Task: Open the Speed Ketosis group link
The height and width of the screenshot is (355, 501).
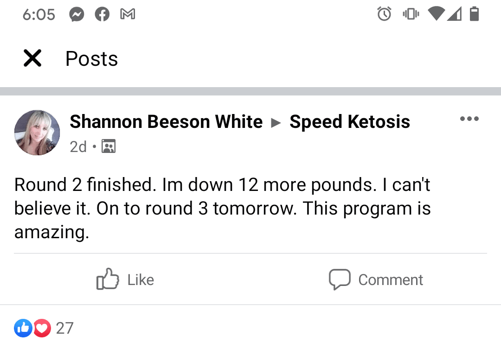Action: pyautogui.click(x=350, y=121)
